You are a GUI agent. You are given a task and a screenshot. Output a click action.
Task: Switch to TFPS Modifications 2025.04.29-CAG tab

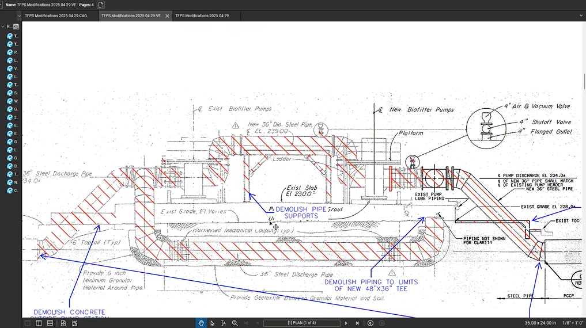click(x=55, y=16)
